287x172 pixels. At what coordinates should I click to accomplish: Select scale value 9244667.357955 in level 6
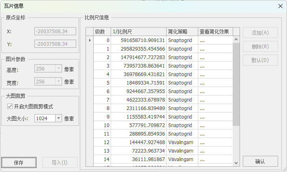[x=138, y=91]
